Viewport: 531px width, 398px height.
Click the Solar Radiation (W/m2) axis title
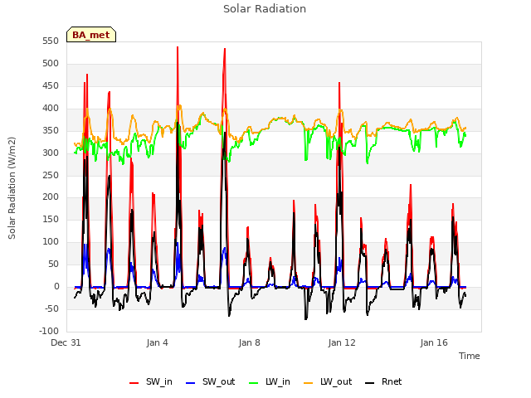pos(12,188)
